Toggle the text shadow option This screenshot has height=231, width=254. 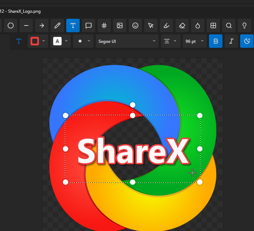(247, 41)
